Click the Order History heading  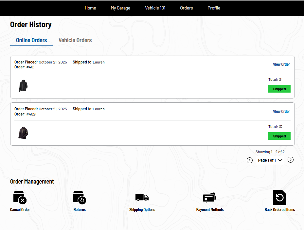pos(31,25)
